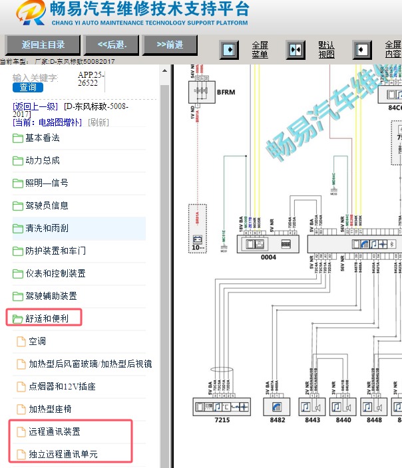This screenshot has height=468, width=402.
Task: Click open-folder icon beside 舒适和便利
Action: point(18,319)
